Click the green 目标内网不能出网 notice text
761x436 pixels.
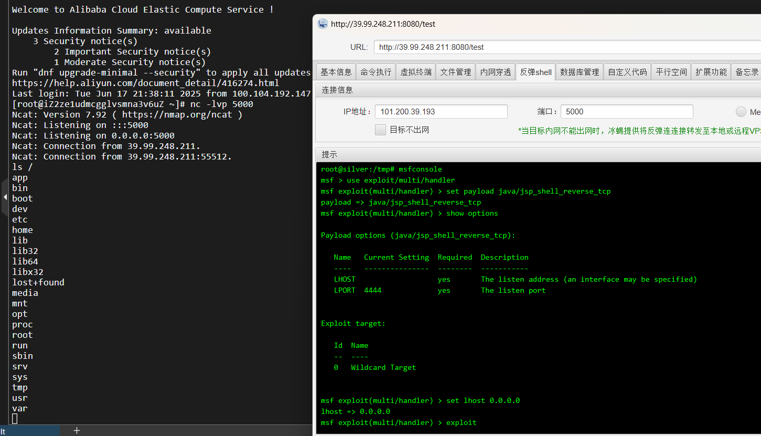click(639, 131)
